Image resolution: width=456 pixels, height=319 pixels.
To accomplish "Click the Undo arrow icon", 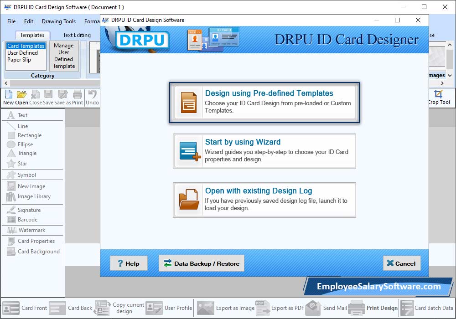I will pos(92,94).
